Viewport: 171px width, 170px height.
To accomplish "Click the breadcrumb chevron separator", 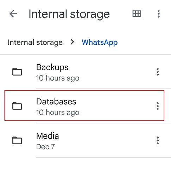I will point(72,42).
